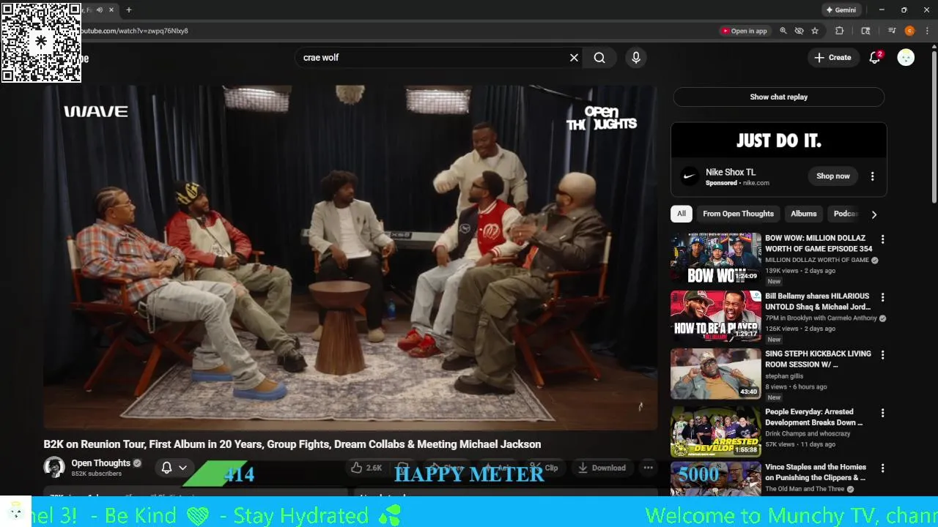The width and height of the screenshot is (938, 527).
Task: Open a new browser tab with plus icon
Action: 129,10
